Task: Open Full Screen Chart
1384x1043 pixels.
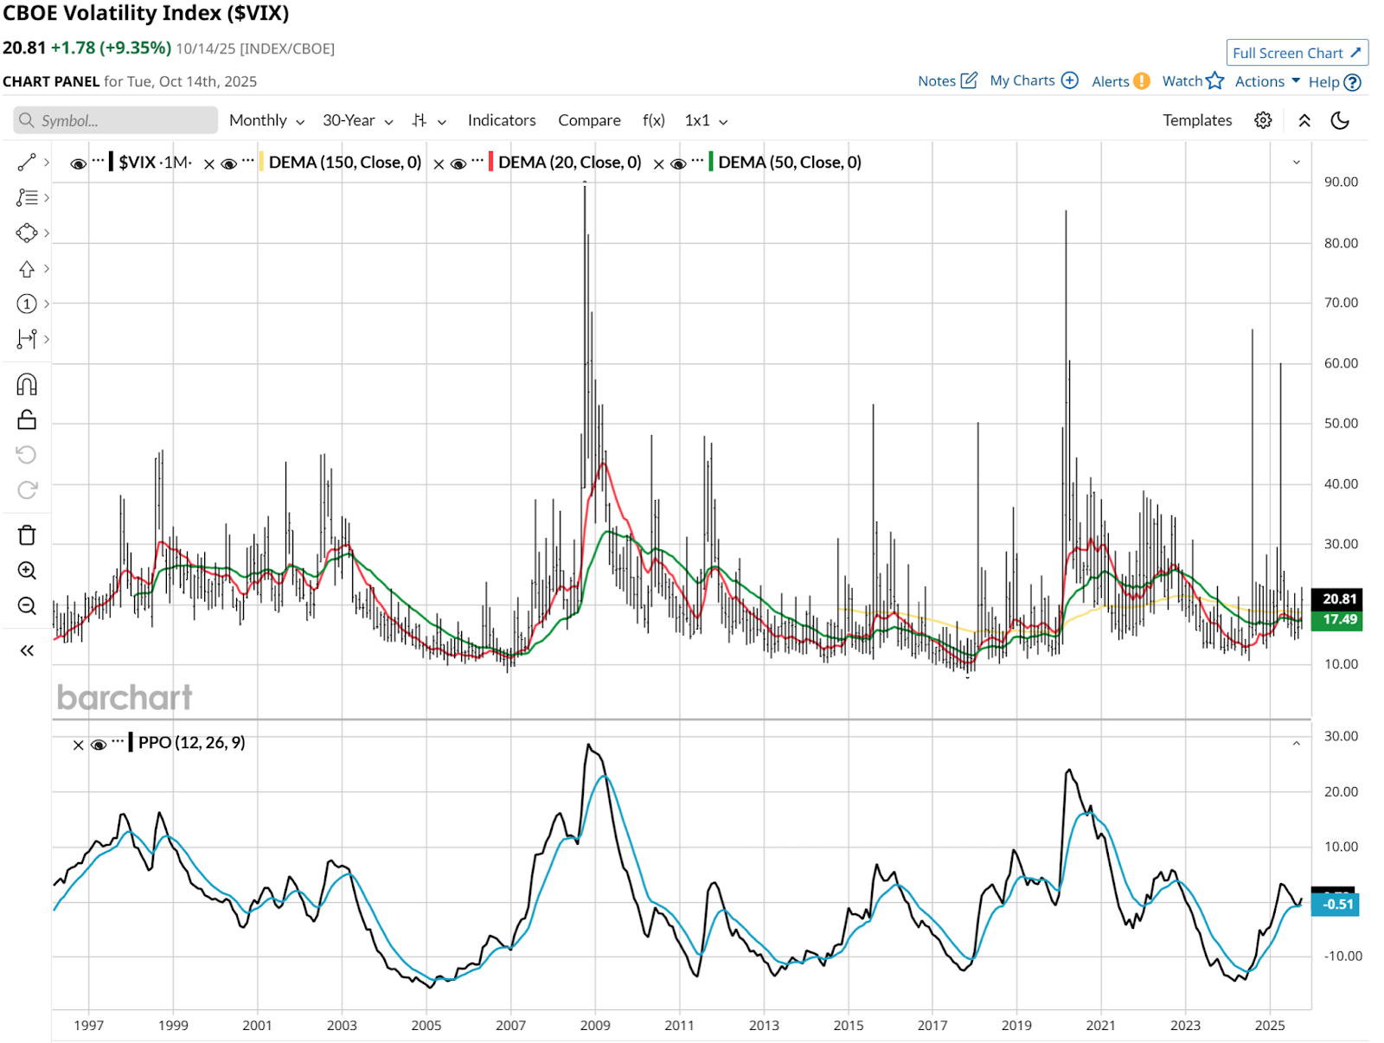Action: tap(1297, 53)
